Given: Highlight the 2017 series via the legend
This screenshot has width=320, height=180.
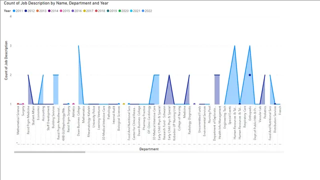Looking at the screenshot, I should click(x=88, y=11).
